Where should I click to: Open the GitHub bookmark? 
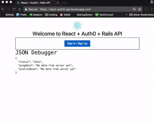(x=8, y=15)
